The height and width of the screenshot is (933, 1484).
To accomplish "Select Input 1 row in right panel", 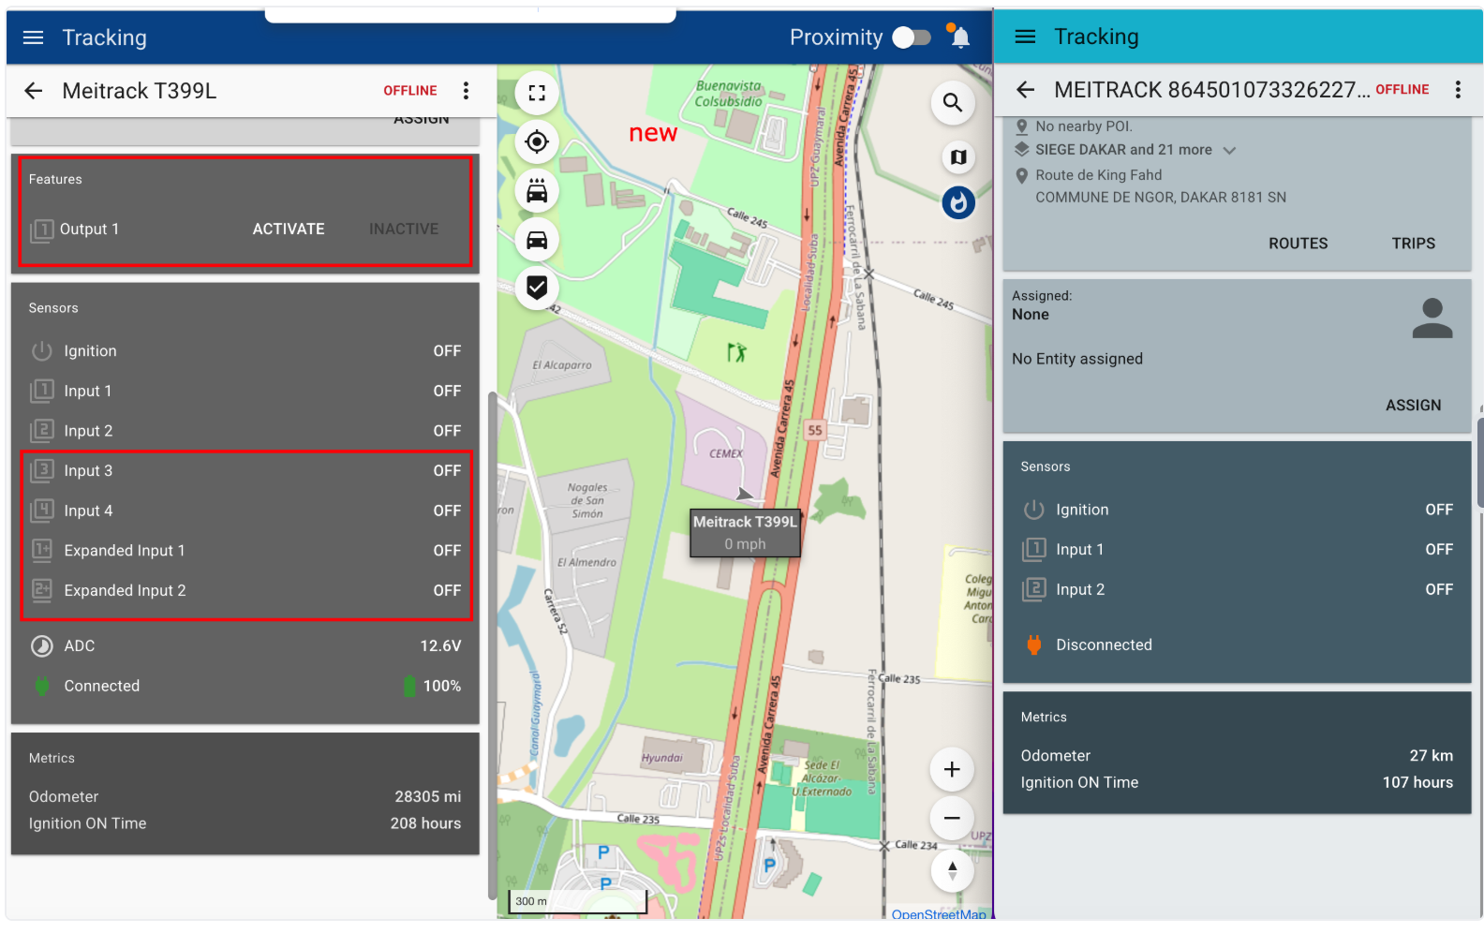I will pos(1237,549).
